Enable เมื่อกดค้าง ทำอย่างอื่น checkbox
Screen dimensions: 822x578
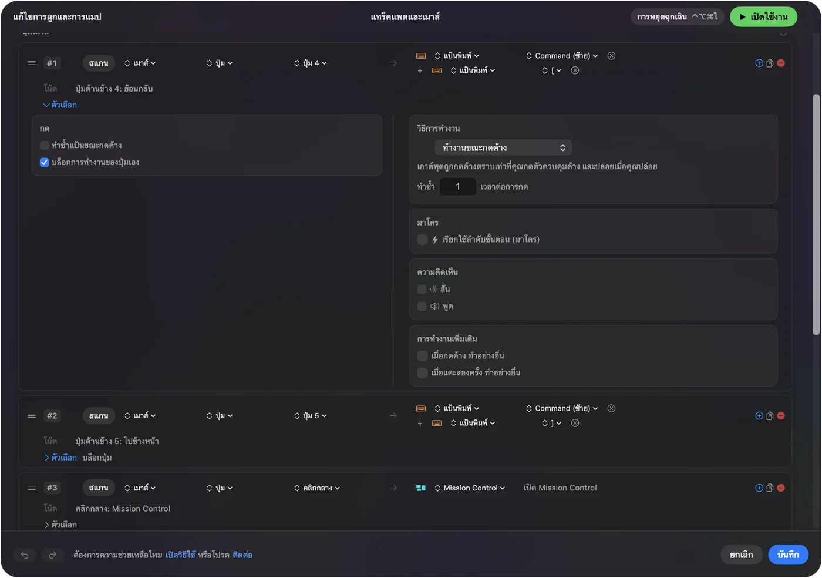(422, 355)
